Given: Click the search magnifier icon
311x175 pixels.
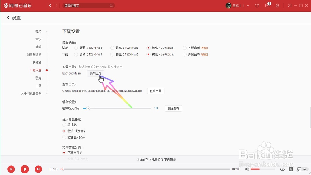Looking at the screenshot, I should [111, 6].
